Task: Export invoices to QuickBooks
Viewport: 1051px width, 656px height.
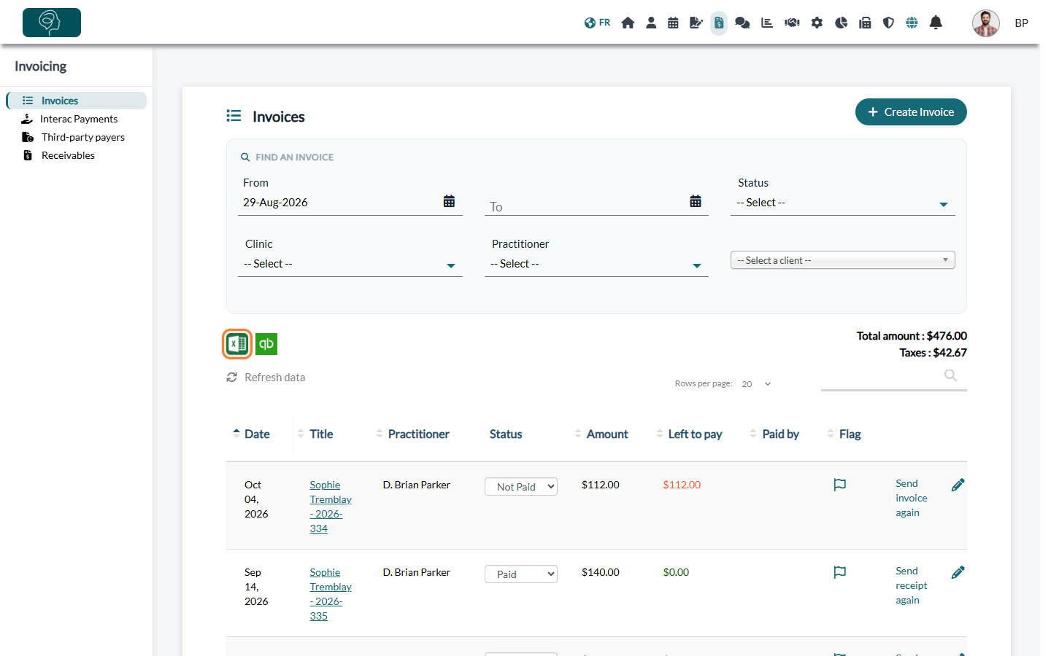Action: coord(266,344)
